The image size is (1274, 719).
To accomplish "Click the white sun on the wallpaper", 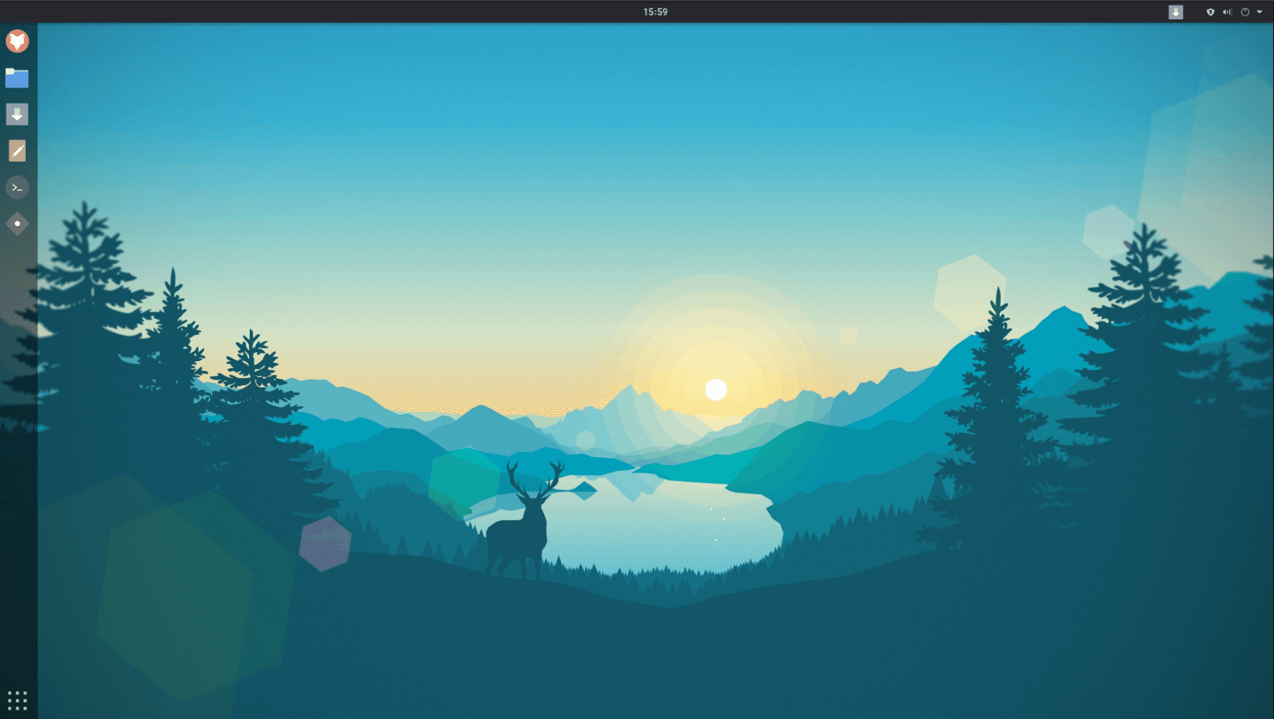I will pyautogui.click(x=716, y=390).
